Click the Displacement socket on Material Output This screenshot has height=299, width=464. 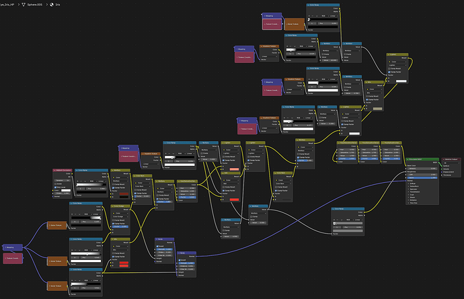coord(442,172)
